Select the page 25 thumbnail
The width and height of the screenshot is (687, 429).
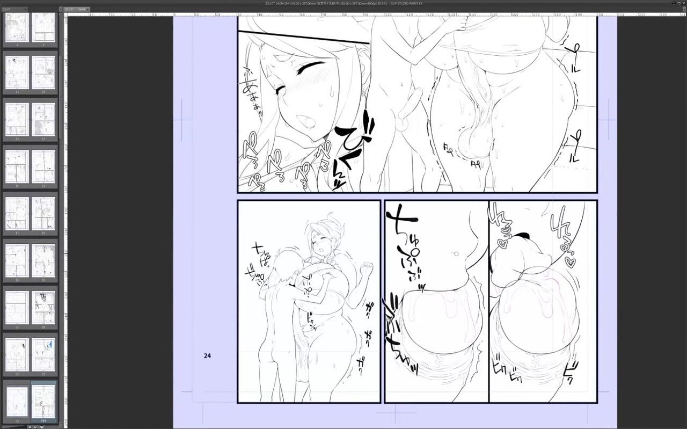coord(17,402)
